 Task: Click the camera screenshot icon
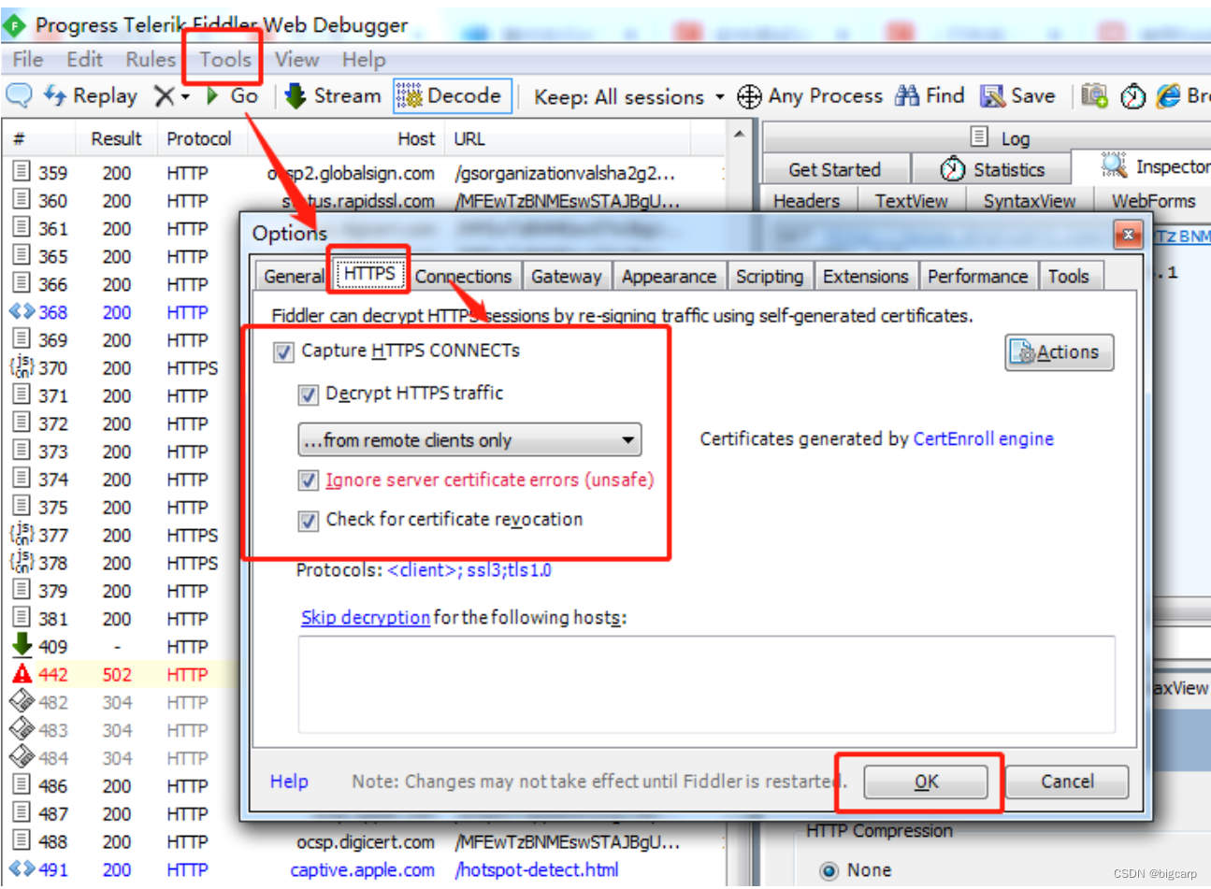point(1094,95)
